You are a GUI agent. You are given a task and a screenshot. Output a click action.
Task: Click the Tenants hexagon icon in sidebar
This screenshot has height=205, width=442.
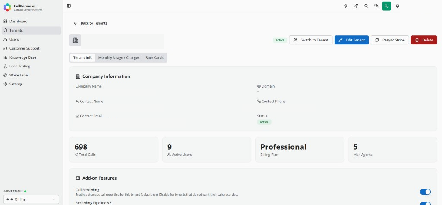coord(5,31)
